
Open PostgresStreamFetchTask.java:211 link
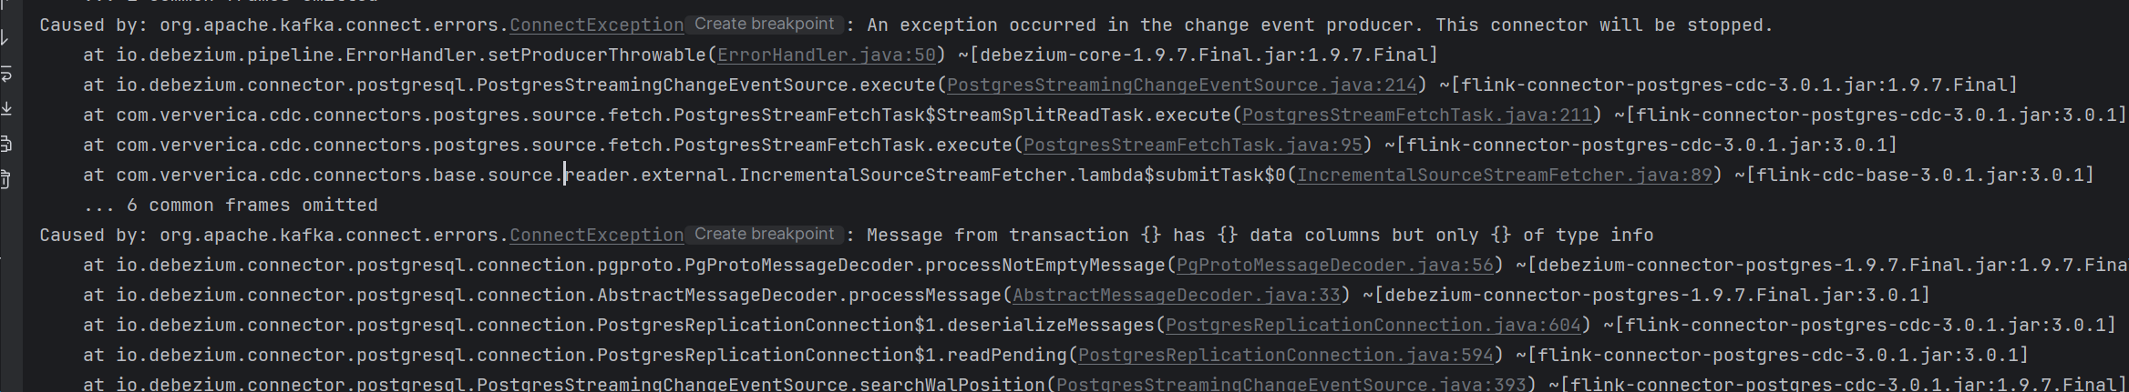pos(1416,116)
